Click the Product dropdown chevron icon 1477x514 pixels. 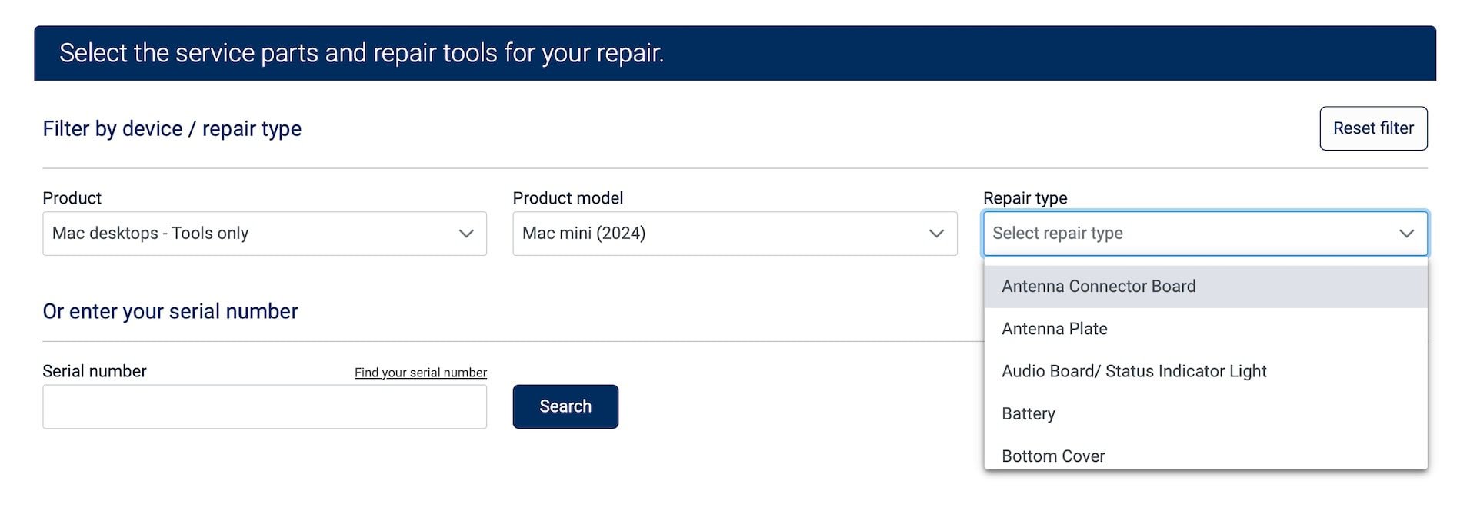tap(466, 234)
